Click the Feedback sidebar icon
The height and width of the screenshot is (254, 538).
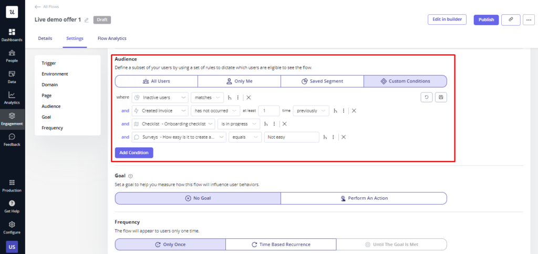pos(12,139)
